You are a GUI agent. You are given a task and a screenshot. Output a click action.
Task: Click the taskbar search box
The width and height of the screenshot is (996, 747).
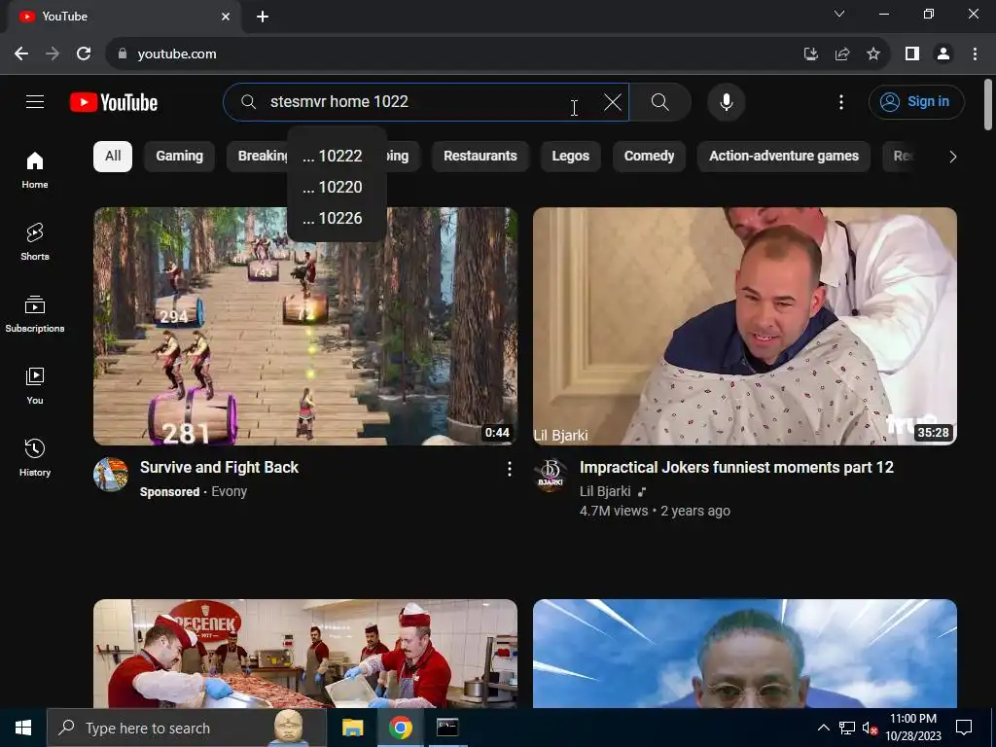tap(187, 728)
